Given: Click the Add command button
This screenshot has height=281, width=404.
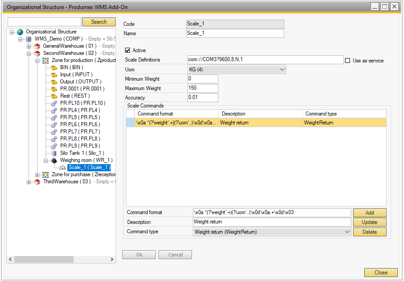Looking at the screenshot, I should 369,213.
